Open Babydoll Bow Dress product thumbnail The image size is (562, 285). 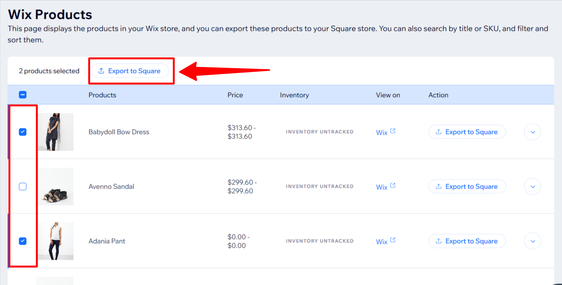point(56,132)
